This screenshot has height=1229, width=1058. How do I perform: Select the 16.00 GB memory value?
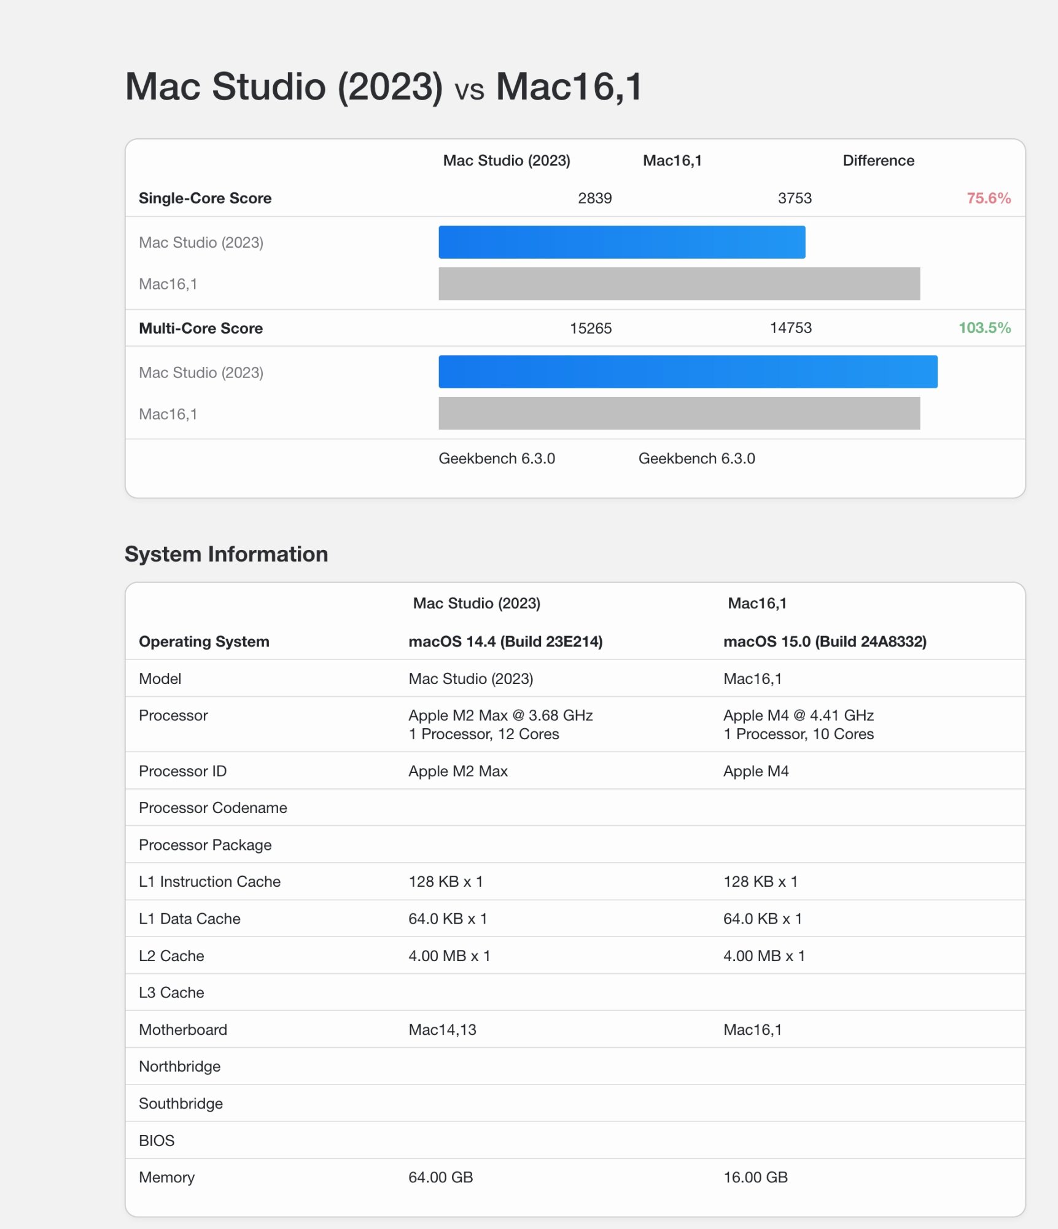[x=755, y=1177]
